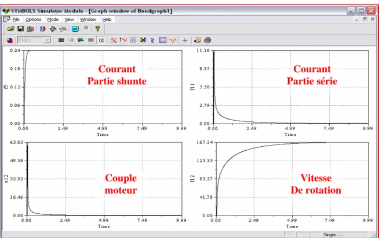Click the grayed flag toolbar icon

coord(85,29)
